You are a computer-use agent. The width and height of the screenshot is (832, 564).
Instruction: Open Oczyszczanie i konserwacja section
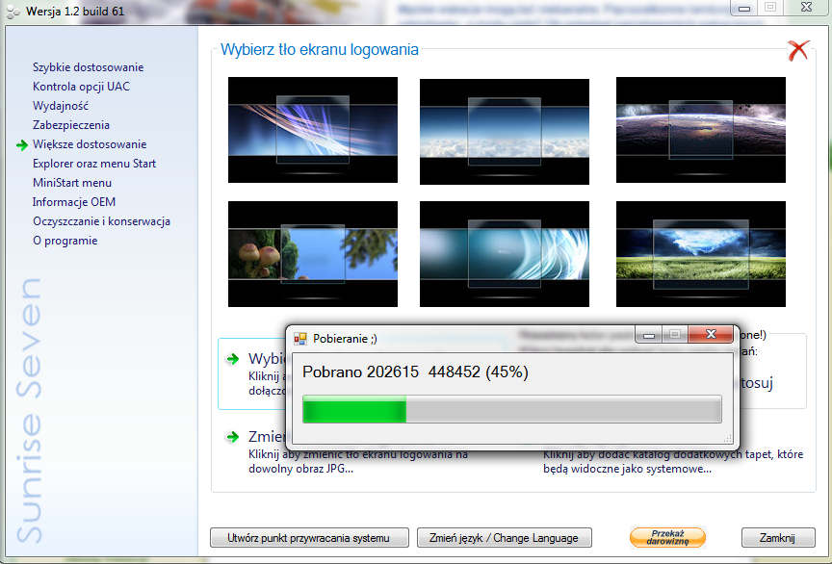[101, 221]
